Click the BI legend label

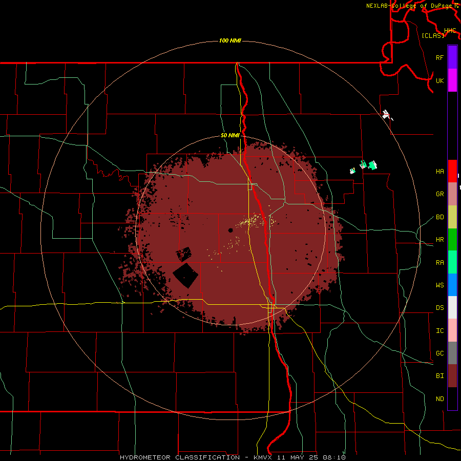pyautogui.click(x=439, y=376)
